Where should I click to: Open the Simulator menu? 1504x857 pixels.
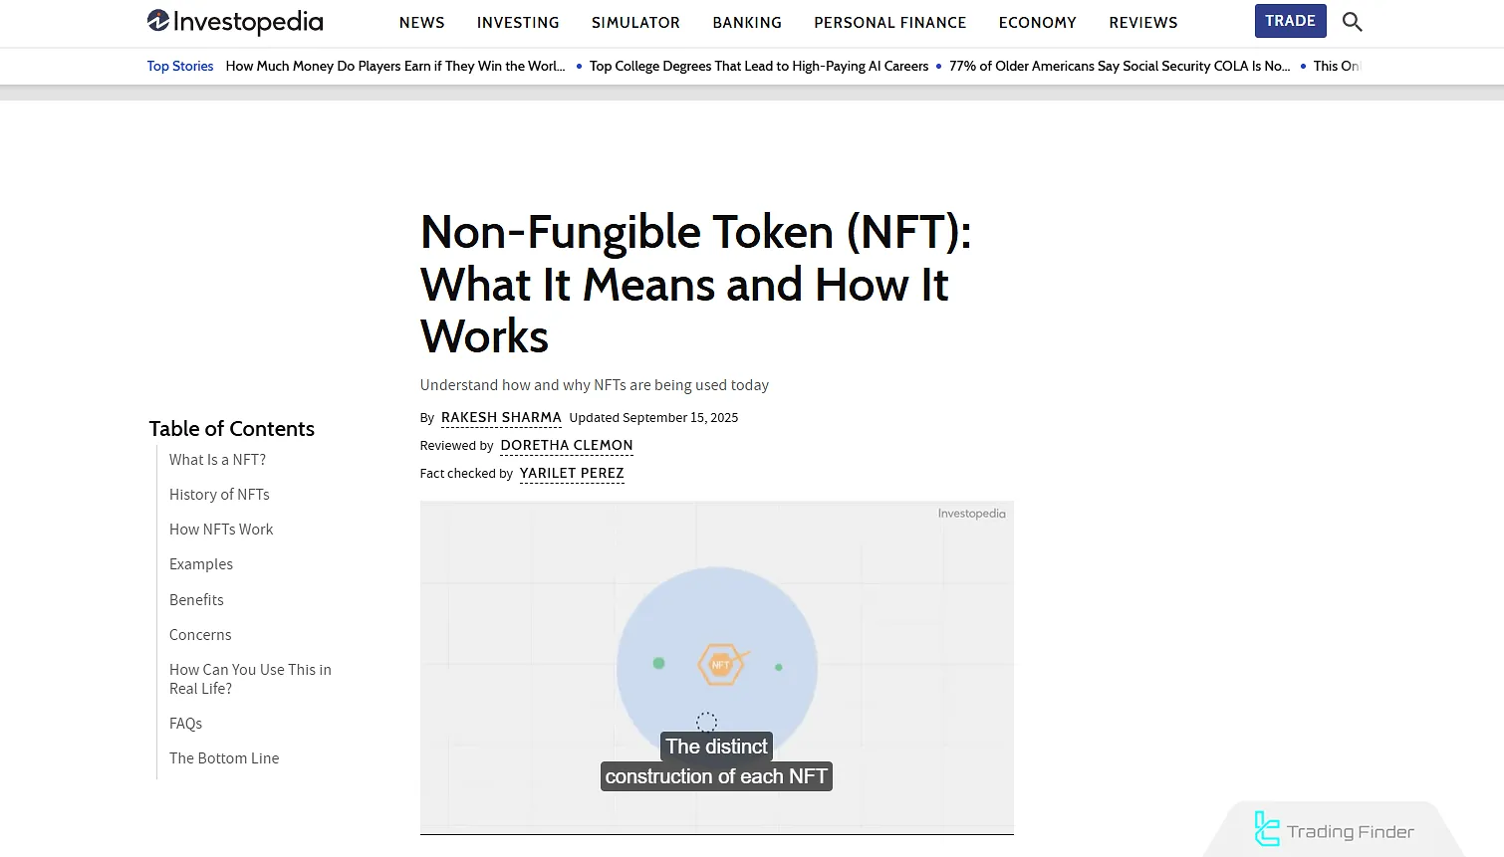[635, 22]
